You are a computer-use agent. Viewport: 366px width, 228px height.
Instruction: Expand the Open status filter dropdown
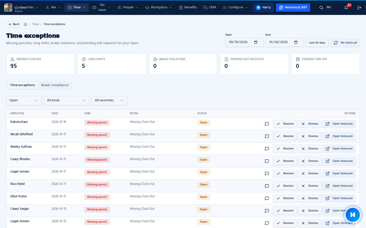(x=24, y=101)
